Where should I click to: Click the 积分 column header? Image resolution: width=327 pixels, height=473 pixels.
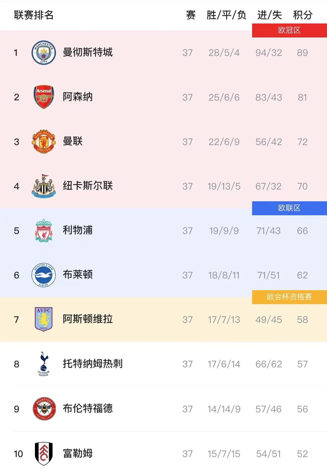click(303, 15)
